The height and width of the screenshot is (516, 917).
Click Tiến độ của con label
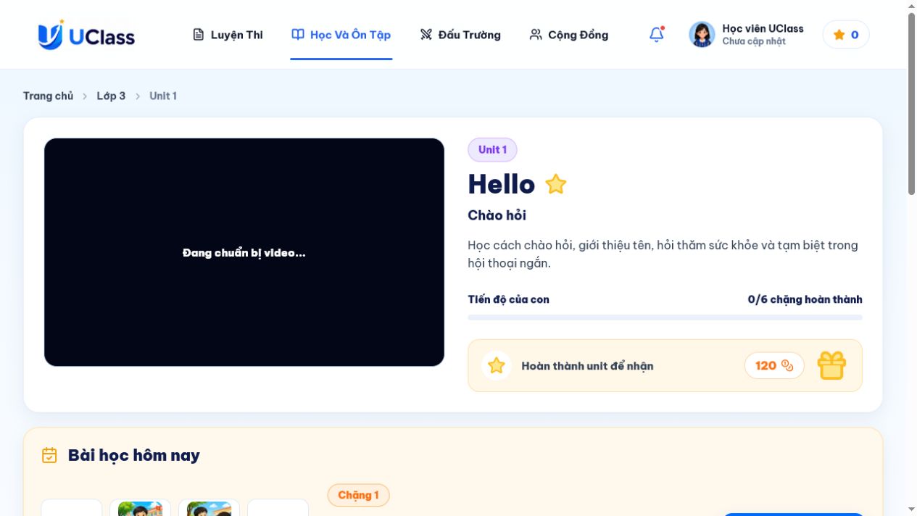pyautogui.click(x=509, y=299)
